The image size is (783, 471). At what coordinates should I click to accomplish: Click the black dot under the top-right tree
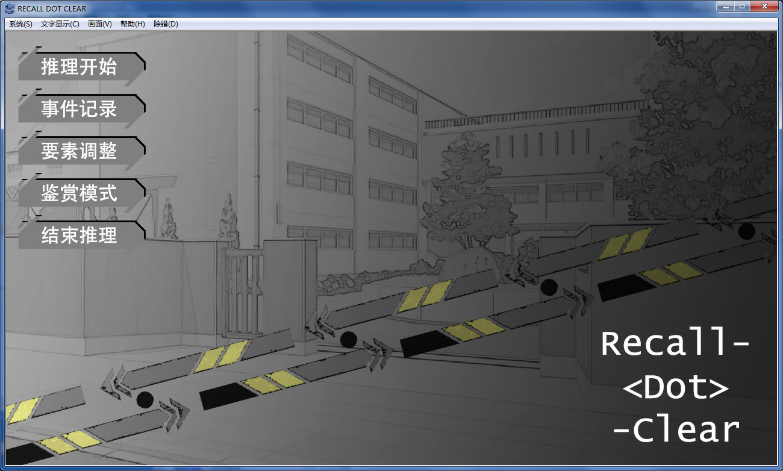point(746,231)
